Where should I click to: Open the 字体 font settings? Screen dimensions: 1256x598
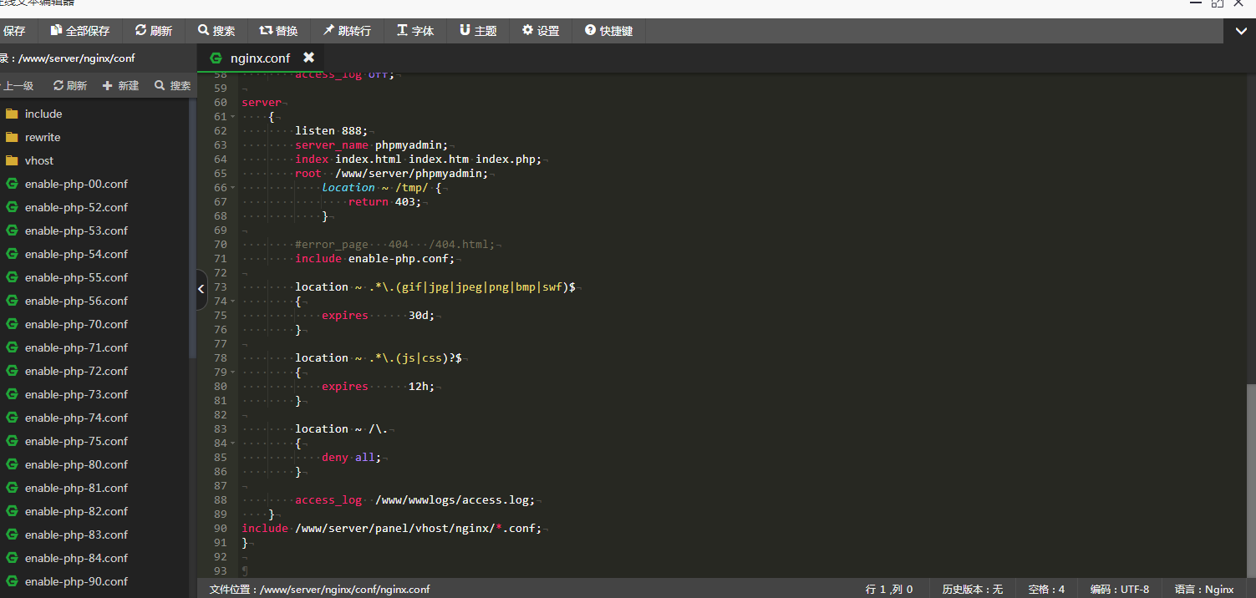point(415,31)
